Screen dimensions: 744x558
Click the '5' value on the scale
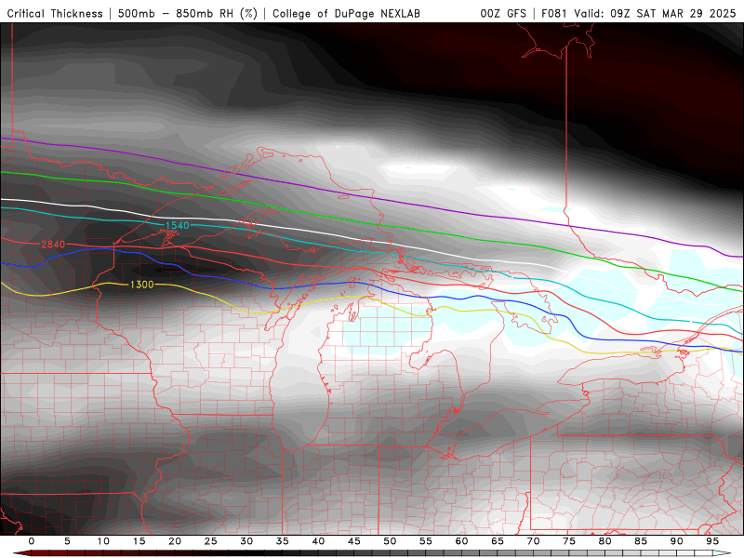tap(67, 541)
